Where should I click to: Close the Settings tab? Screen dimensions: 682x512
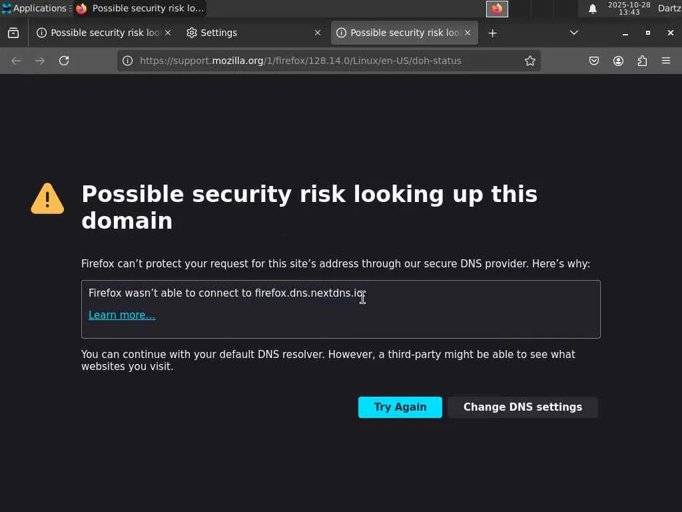click(x=318, y=33)
